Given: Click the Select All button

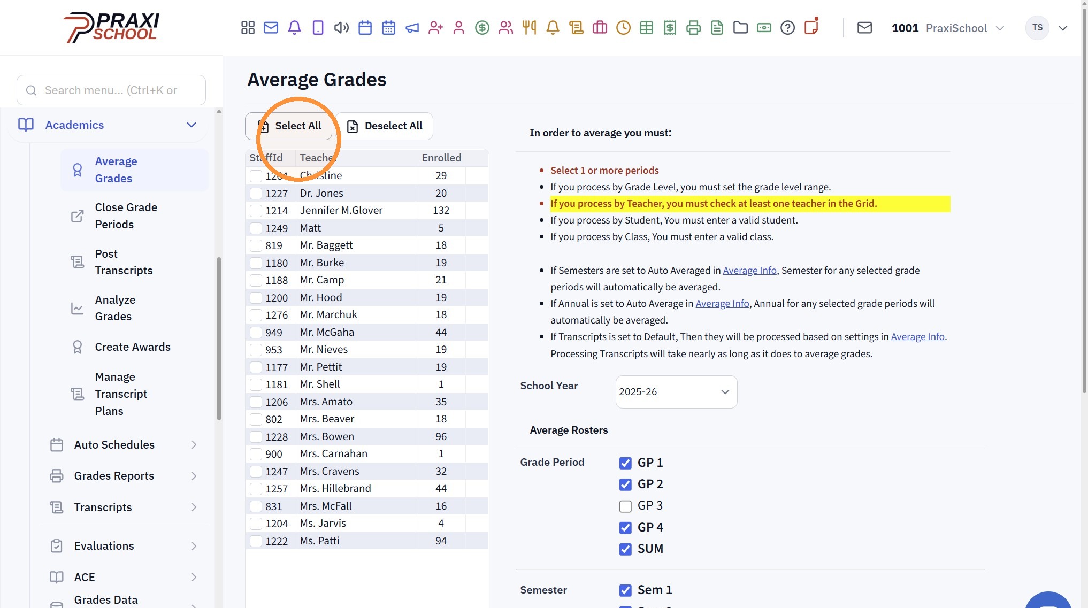Looking at the screenshot, I should (x=289, y=126).
